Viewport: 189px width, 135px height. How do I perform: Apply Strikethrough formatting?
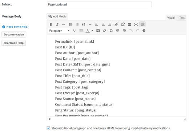[x=64, y=24]
